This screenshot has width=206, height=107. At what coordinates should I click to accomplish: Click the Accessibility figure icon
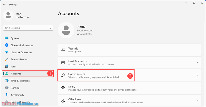click(6, 95)
